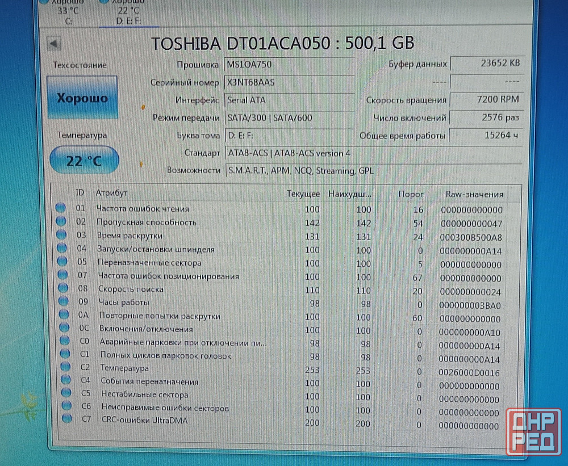This screenshot has height=466, width=568.
Task: Click the 22 °C temperature button
Action: (84, 161)
